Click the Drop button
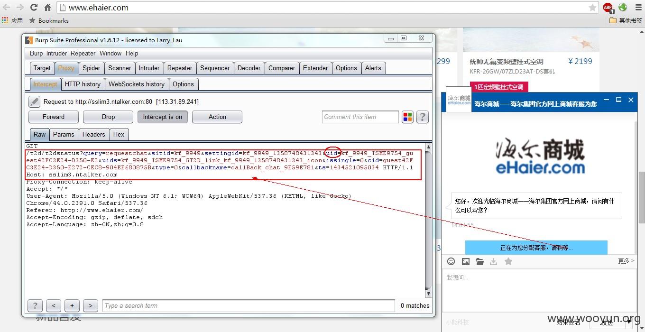Image resolution: width=645 pixels, height=332 pixels. coord(108,117)
